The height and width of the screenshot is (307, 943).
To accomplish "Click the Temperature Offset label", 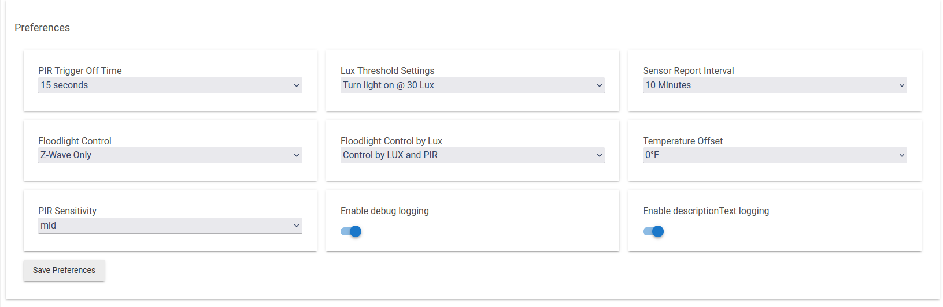I will [x=683, y=141].
